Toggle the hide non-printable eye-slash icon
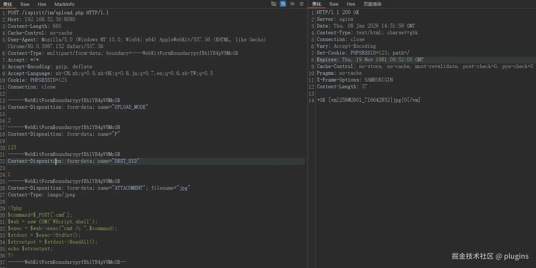This screenshot has height=268, width=536. [274, 4]
